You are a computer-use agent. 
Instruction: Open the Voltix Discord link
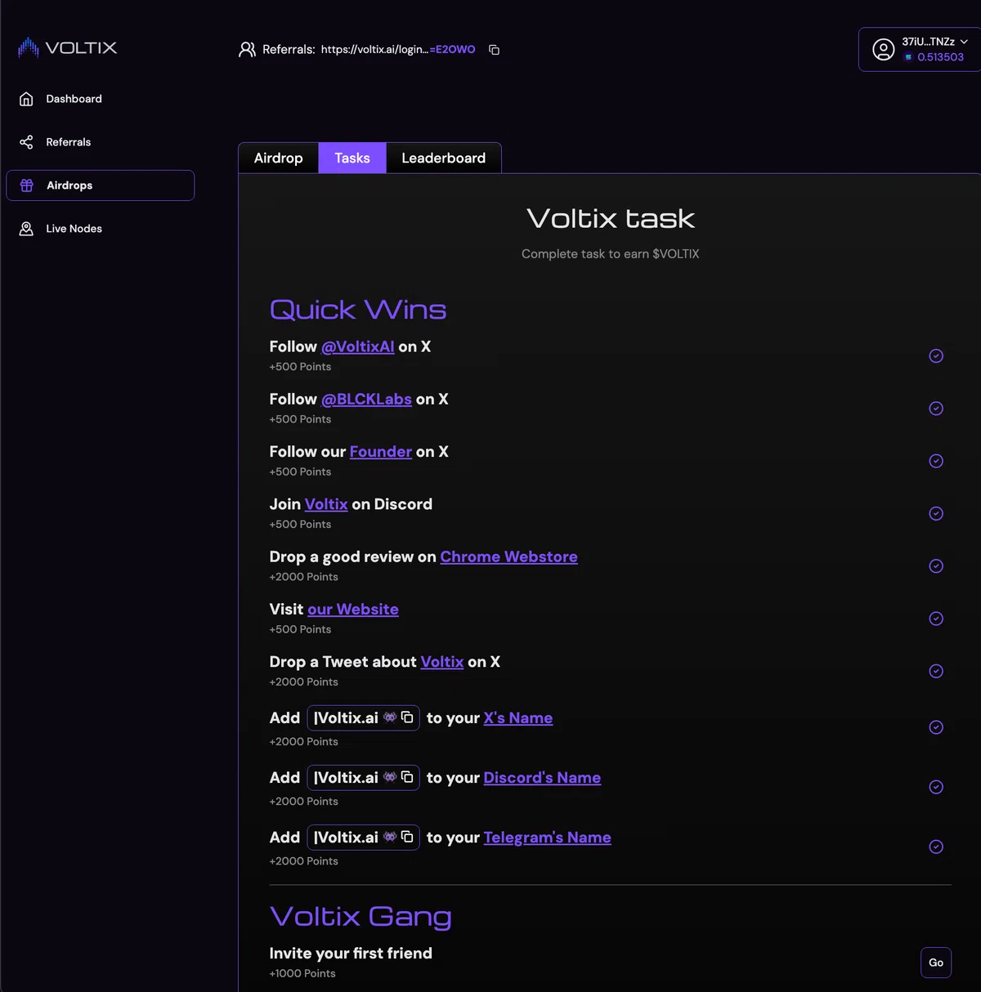click(326, 504)
